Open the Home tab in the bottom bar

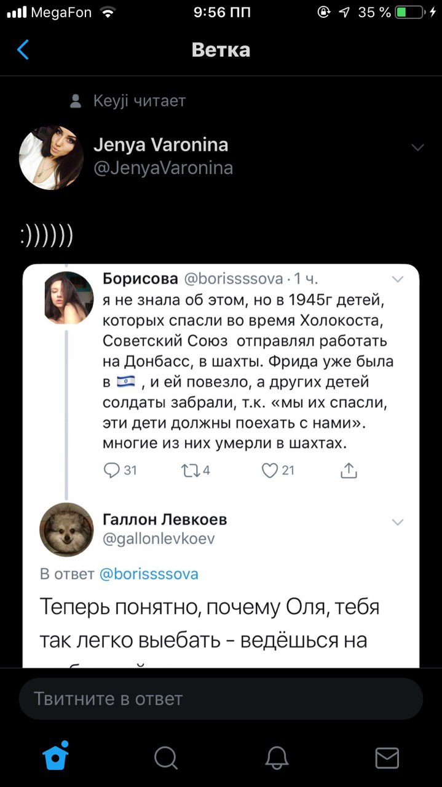tap(55, 756)
